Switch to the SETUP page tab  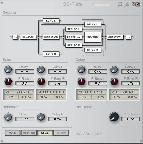tap(61, 133)
